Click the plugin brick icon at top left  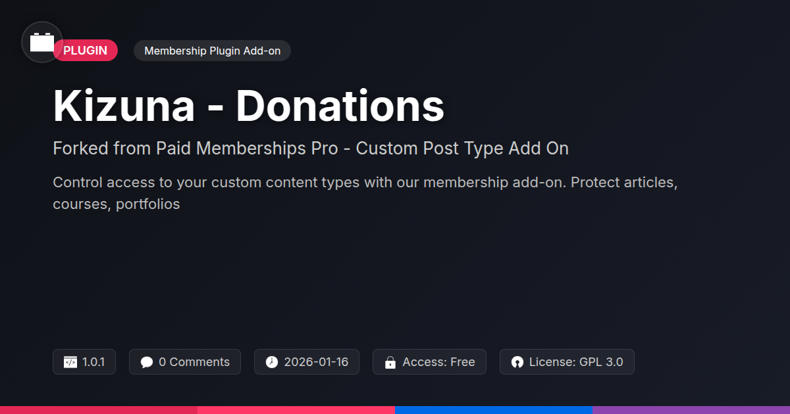coord(42,42)
